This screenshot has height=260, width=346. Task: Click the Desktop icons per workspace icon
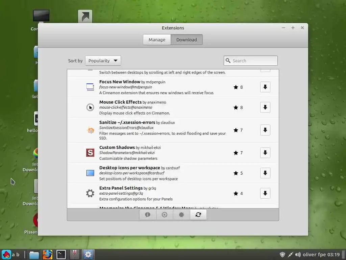tap(90, 173)
